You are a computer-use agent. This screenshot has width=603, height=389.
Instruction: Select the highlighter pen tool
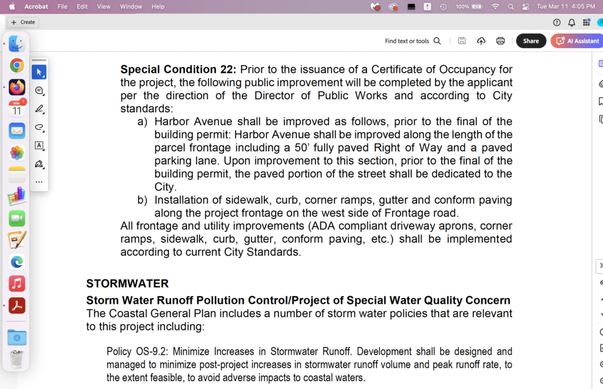pos(39,109)
